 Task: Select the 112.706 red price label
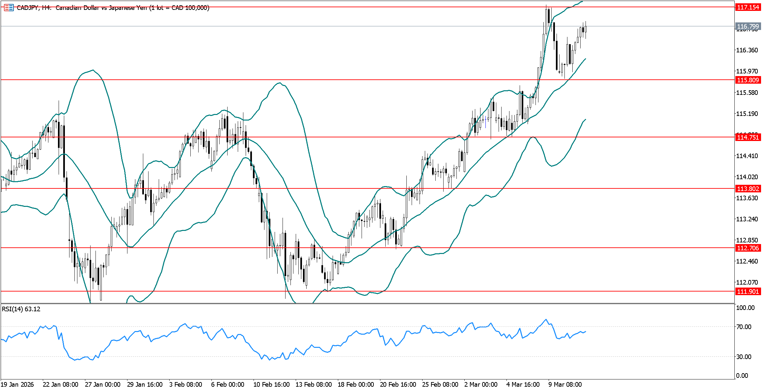click(x=748, y=248)
